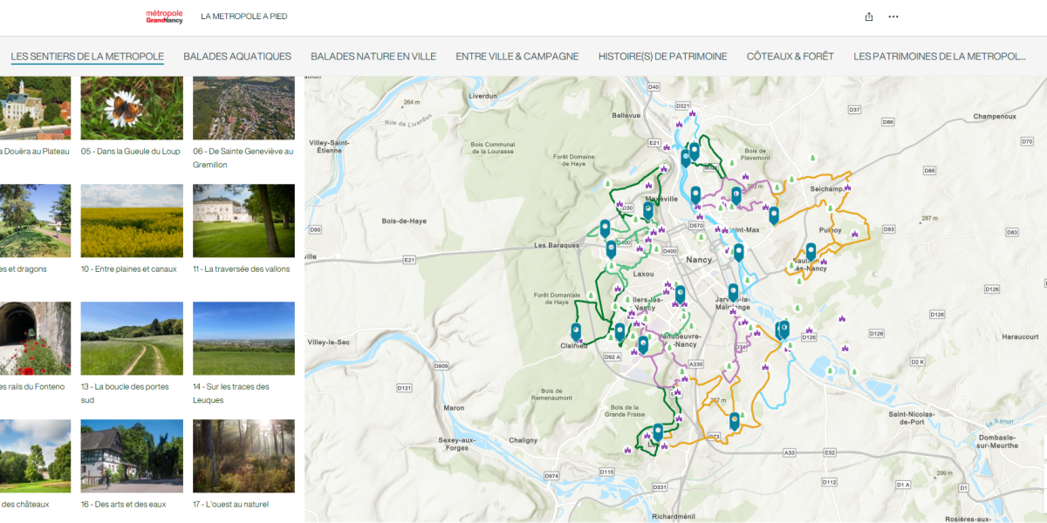Click the share icon in the header

click(x=868, y=17)
